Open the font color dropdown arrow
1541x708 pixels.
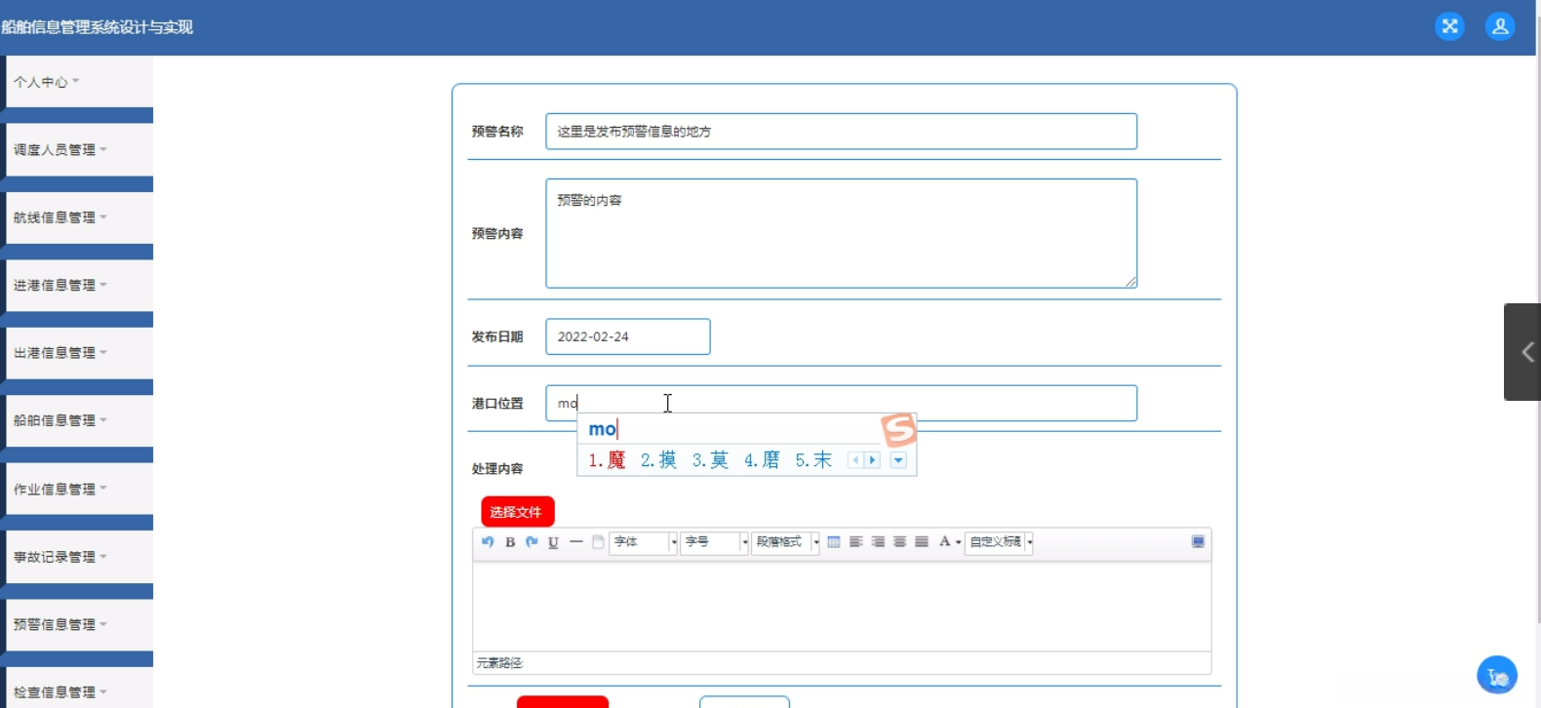pyautogui.click(x=959, y=543)
